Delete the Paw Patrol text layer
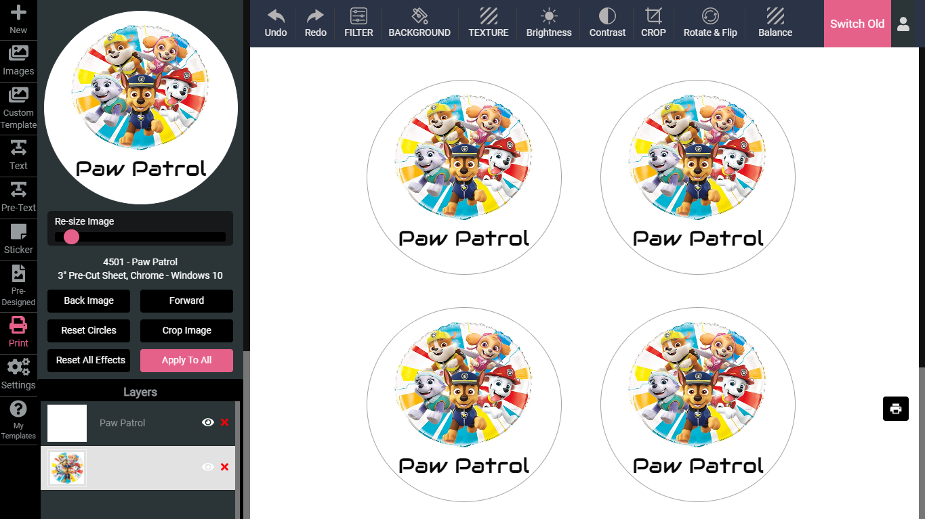The width and height of the screenshot is (925, 519). point(225,422)
